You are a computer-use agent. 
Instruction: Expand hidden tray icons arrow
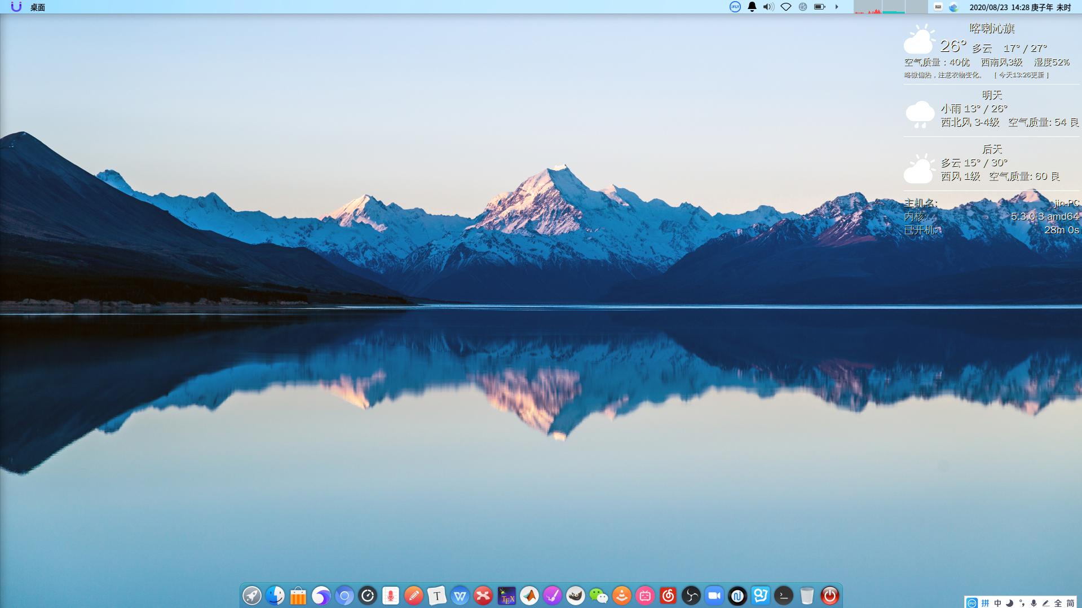point(837,7)
